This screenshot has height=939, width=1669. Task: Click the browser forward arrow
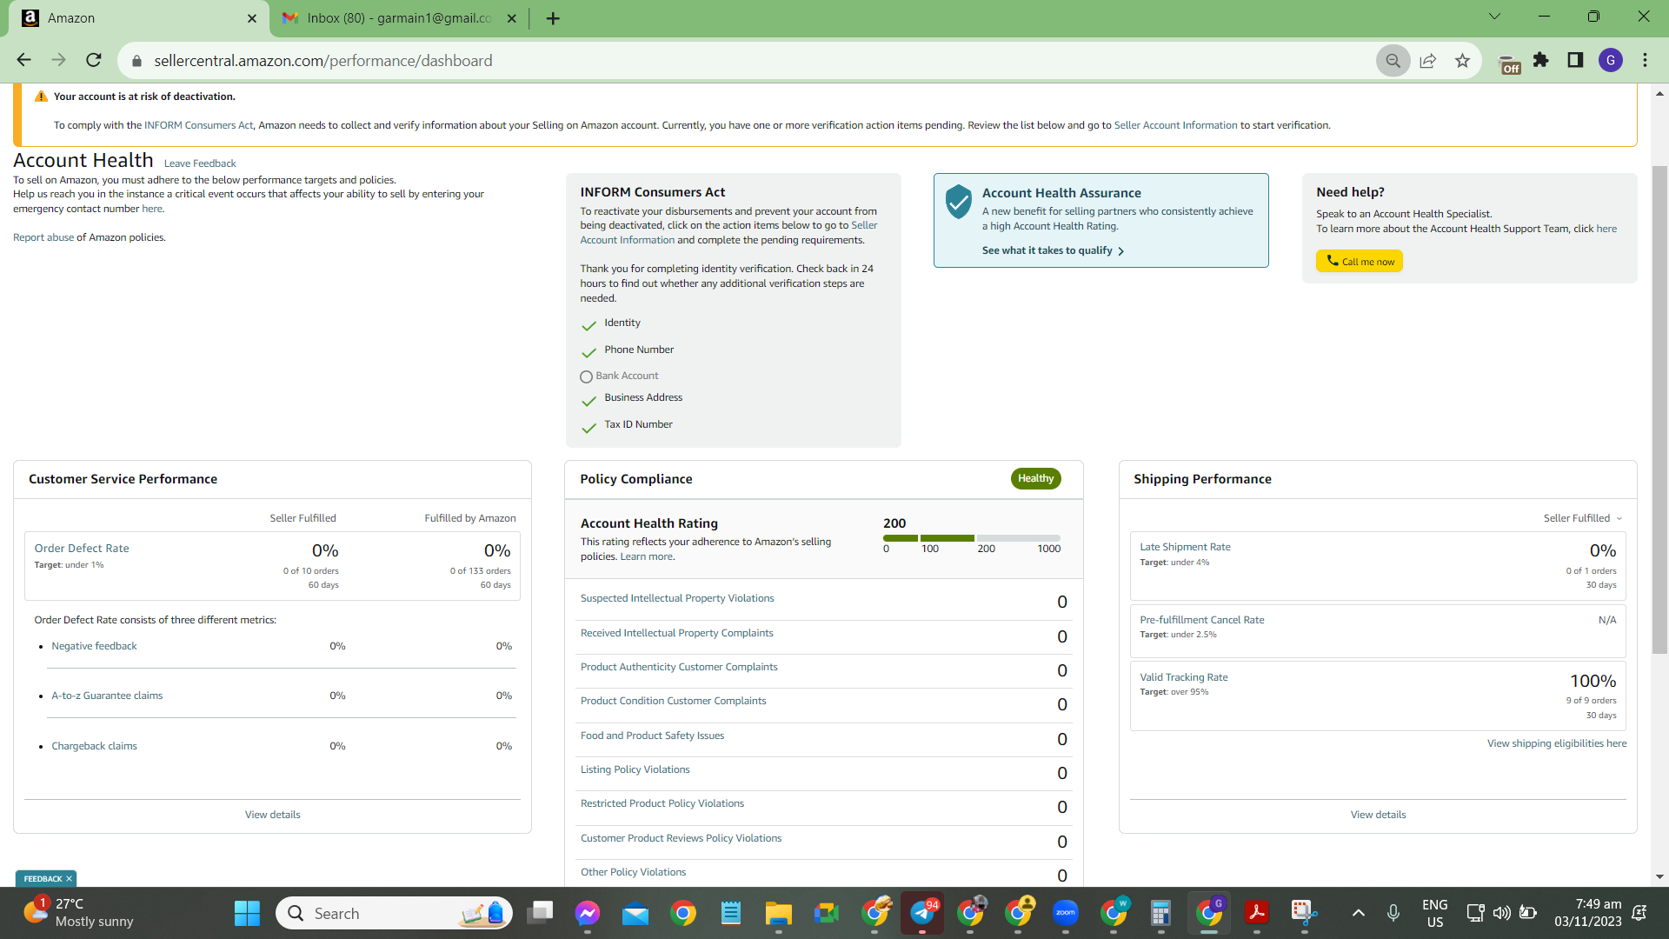click(58, 60)
